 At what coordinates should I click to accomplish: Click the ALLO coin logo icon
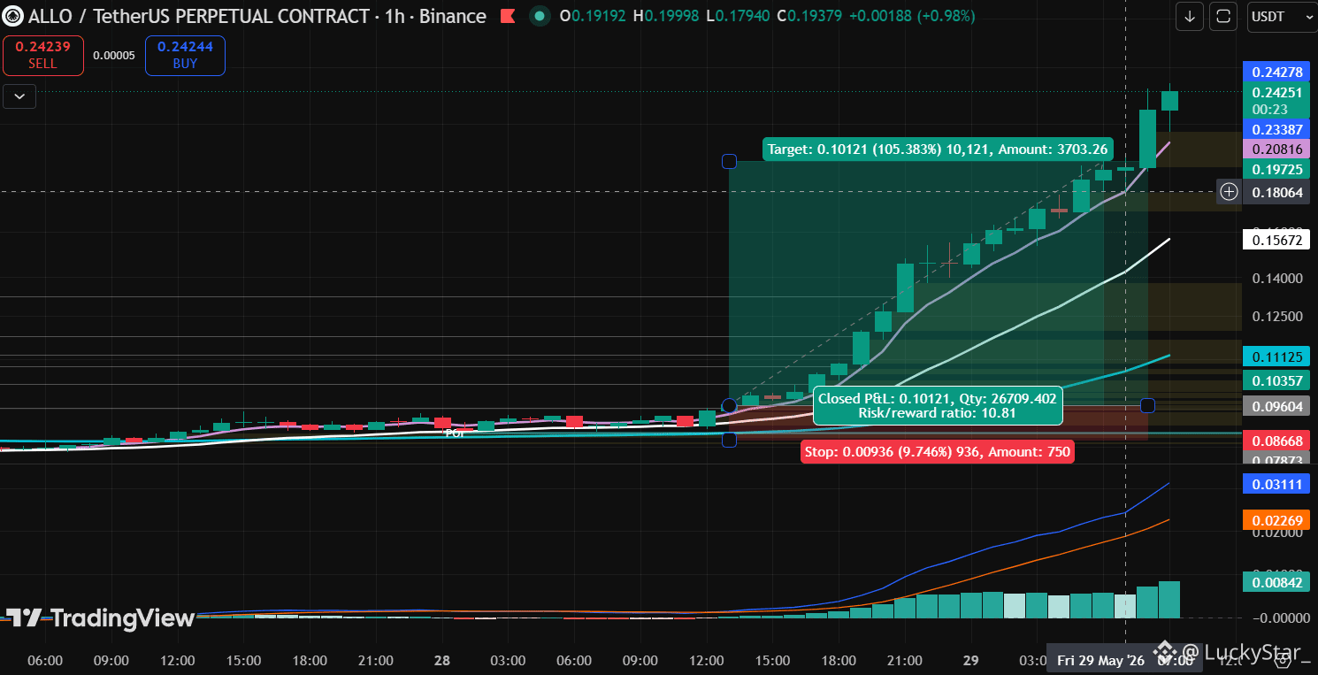pos(13,16)
